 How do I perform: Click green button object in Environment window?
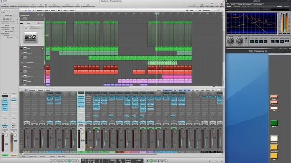(x=274, y=123)
